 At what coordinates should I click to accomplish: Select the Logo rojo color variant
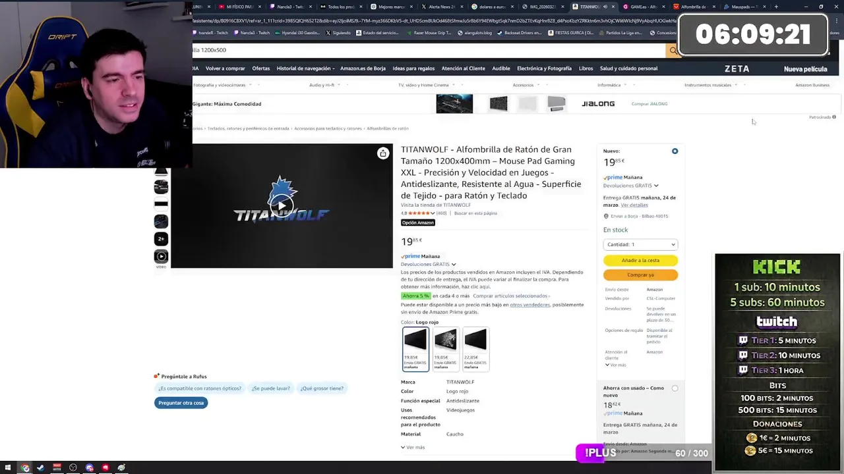pyautogui.click(x=415, y=349)
